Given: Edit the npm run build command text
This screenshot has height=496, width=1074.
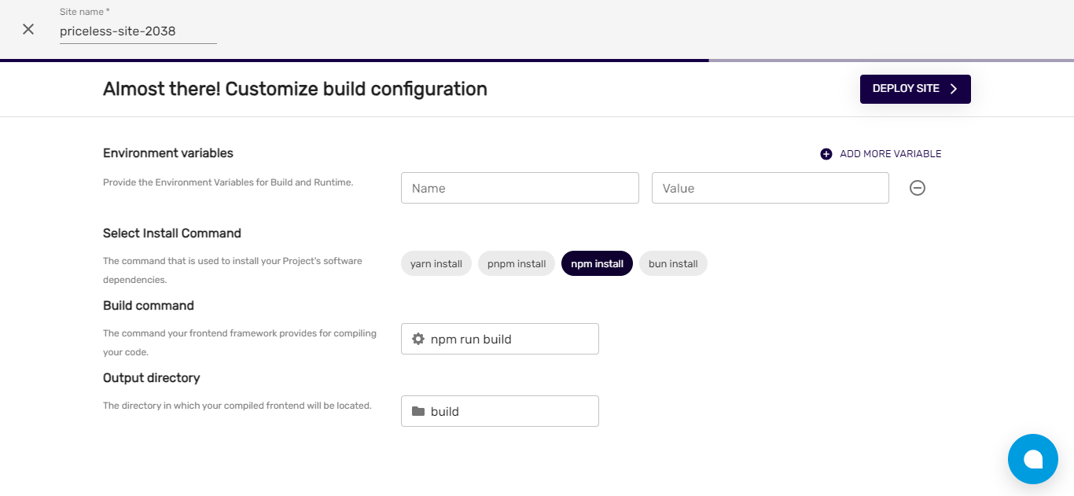Looking at the screenshot, I should (x=509, y=340).
